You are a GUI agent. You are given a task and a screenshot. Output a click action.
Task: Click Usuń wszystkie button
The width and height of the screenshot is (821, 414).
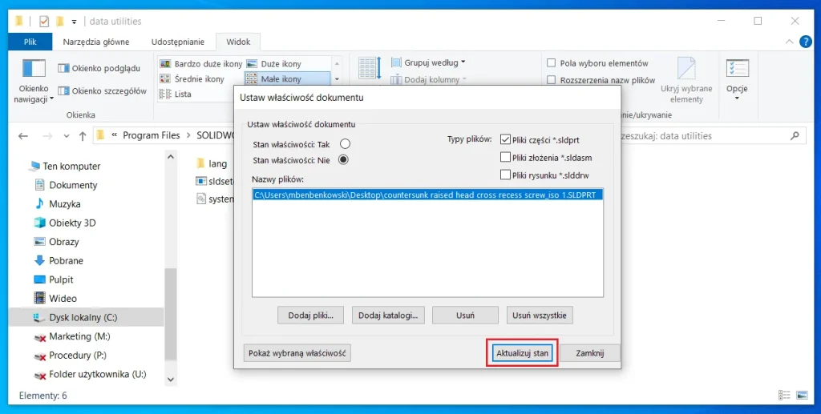tap(540, 316)
